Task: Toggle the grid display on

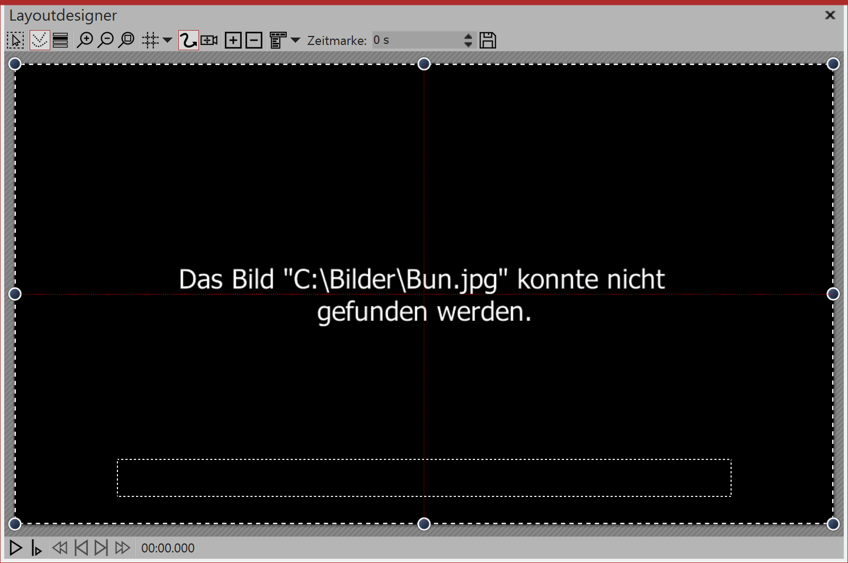Action: (149, 40)
